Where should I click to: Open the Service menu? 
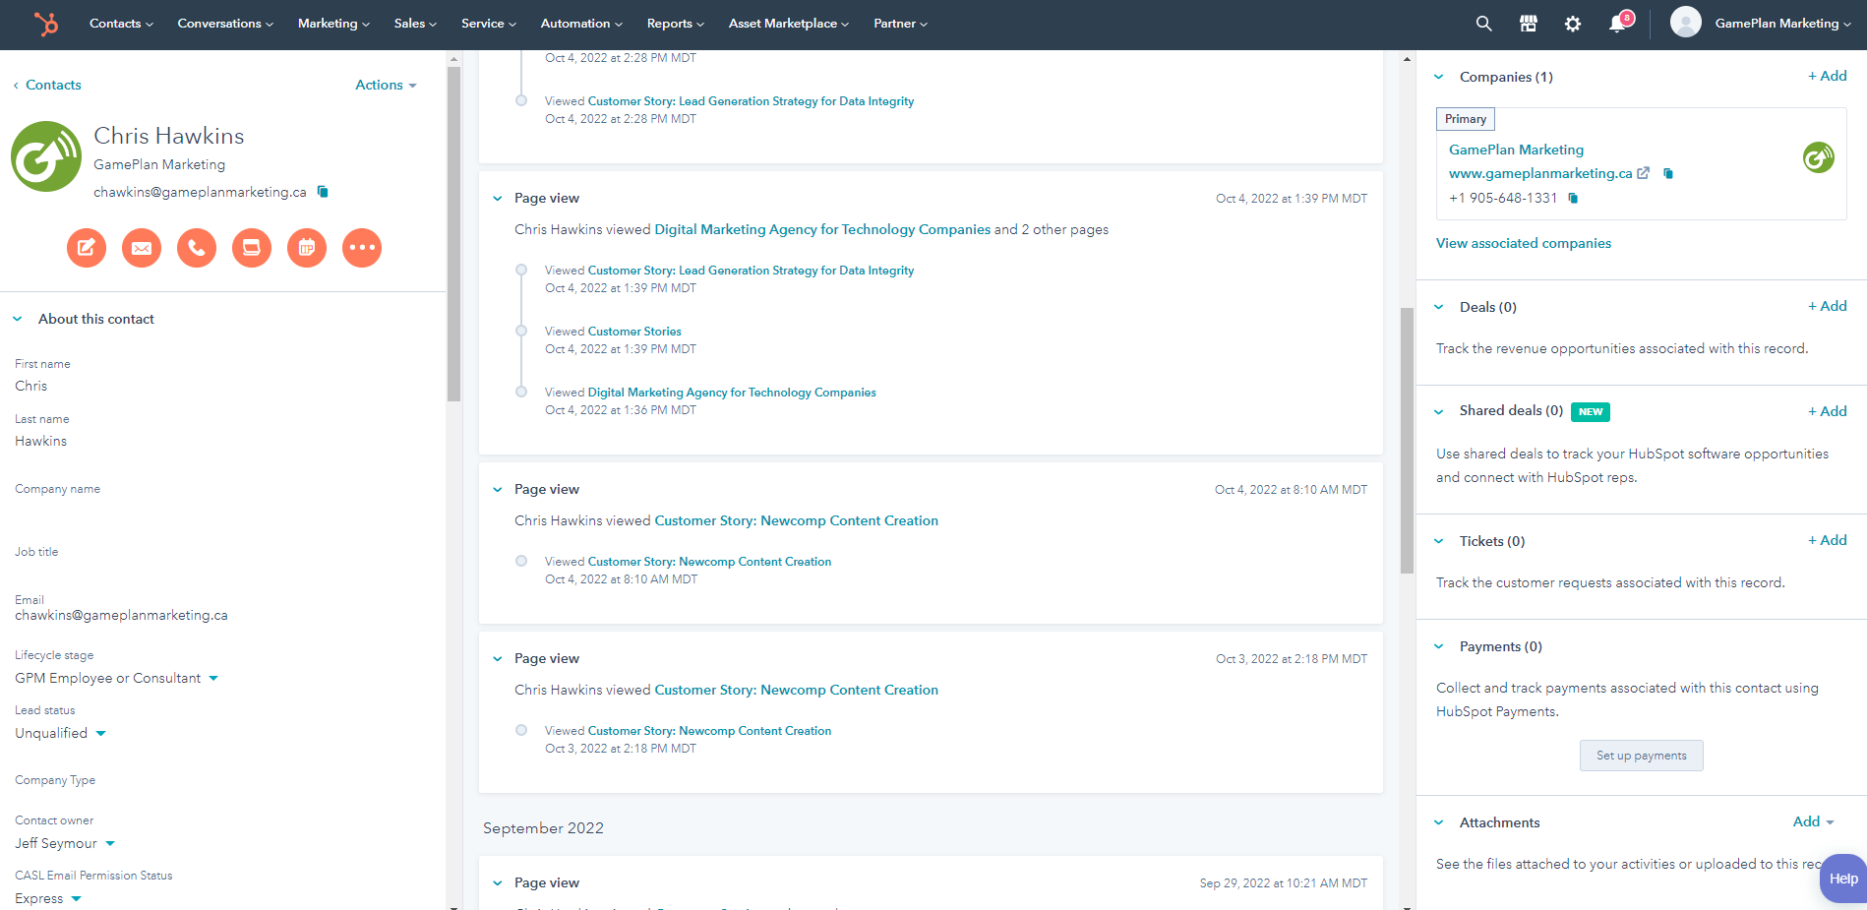coord(489,24)
